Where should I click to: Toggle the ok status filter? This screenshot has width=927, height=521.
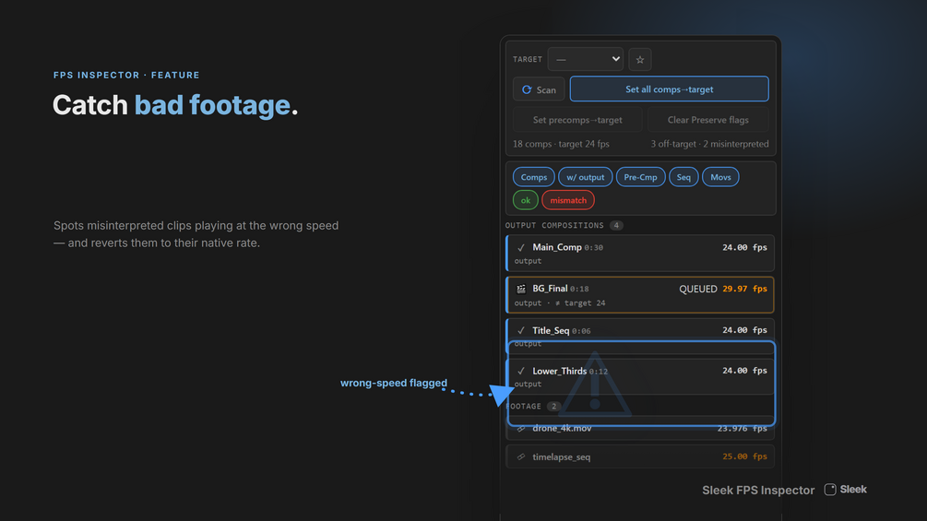point(526,200)
